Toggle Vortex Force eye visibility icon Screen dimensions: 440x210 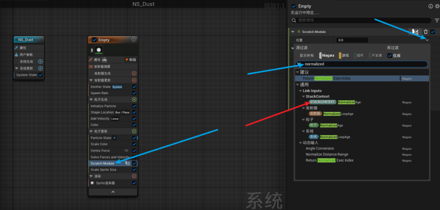(127, 151)
